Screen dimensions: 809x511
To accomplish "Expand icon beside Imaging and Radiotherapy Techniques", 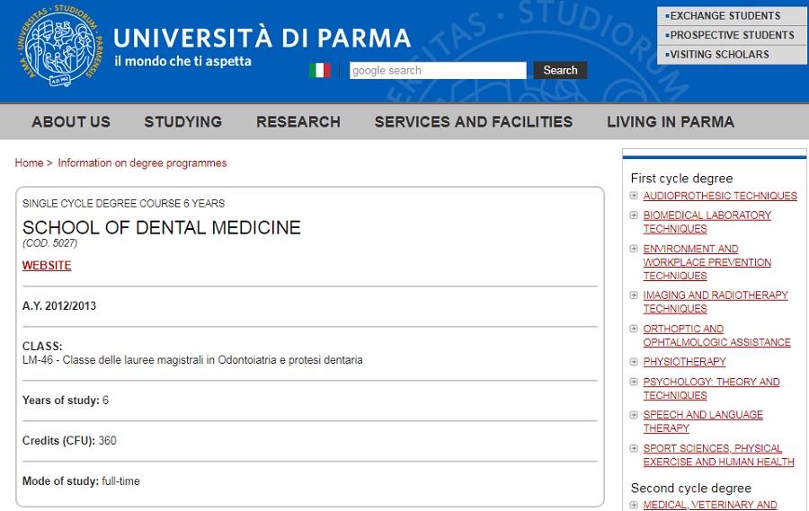I will (x=634, y=295).
